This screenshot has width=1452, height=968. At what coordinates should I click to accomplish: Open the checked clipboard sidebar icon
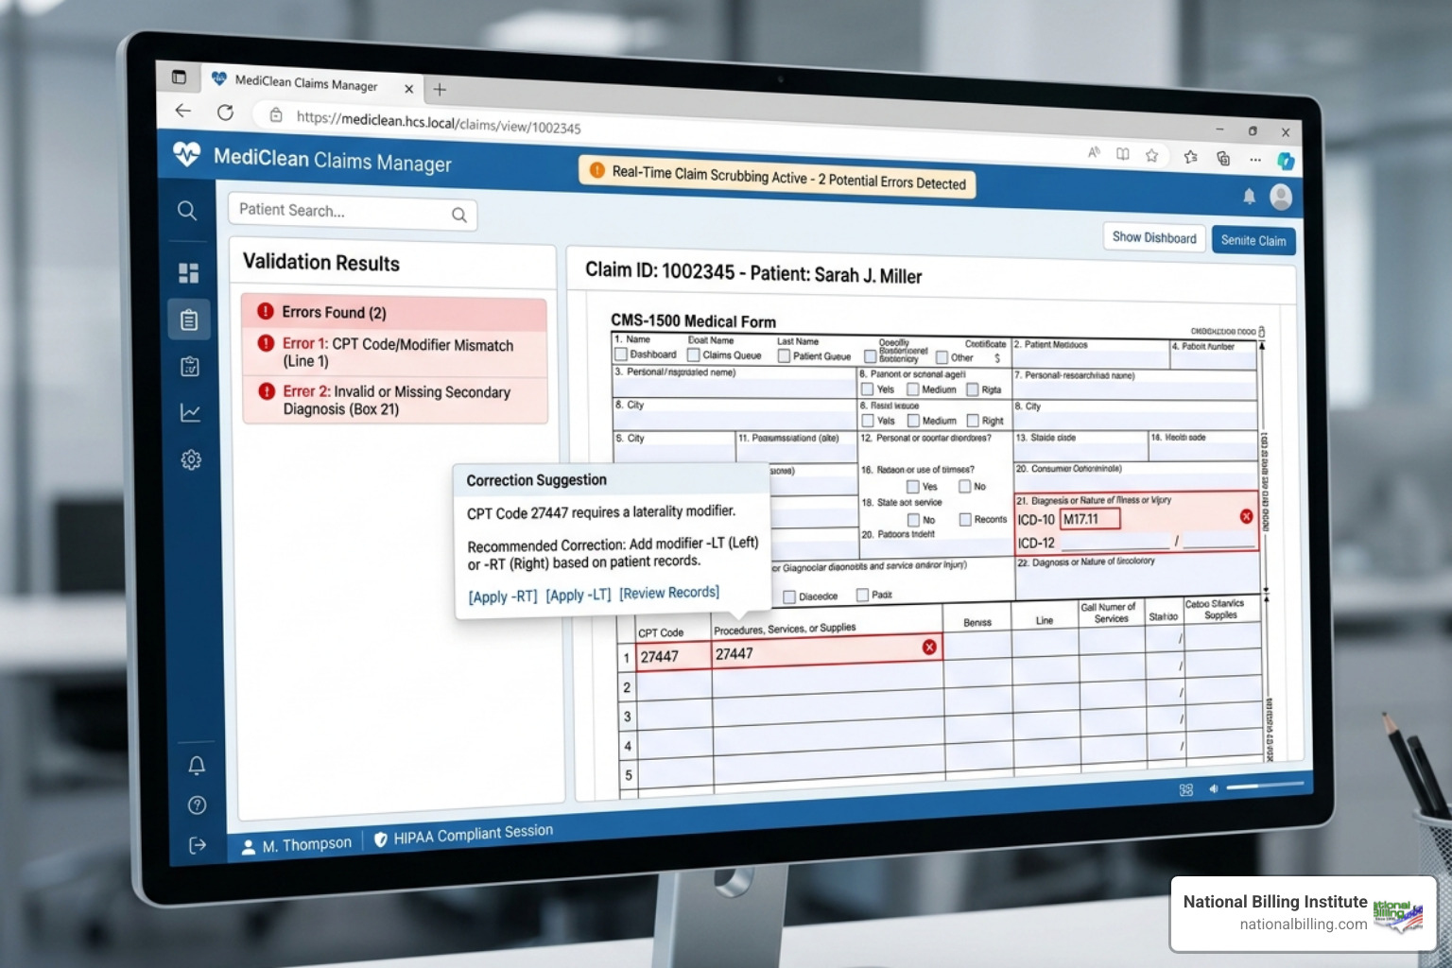pyautogui.click(x=190, y=367)
